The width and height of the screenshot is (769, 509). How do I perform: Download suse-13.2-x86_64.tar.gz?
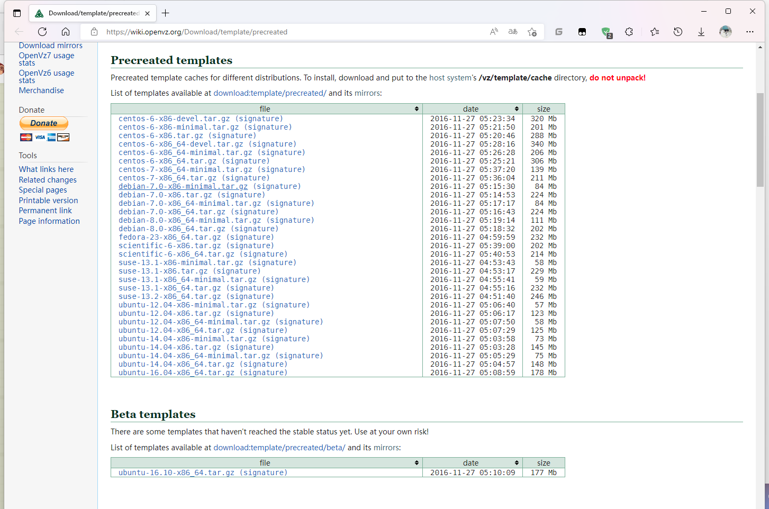(169, 296)
